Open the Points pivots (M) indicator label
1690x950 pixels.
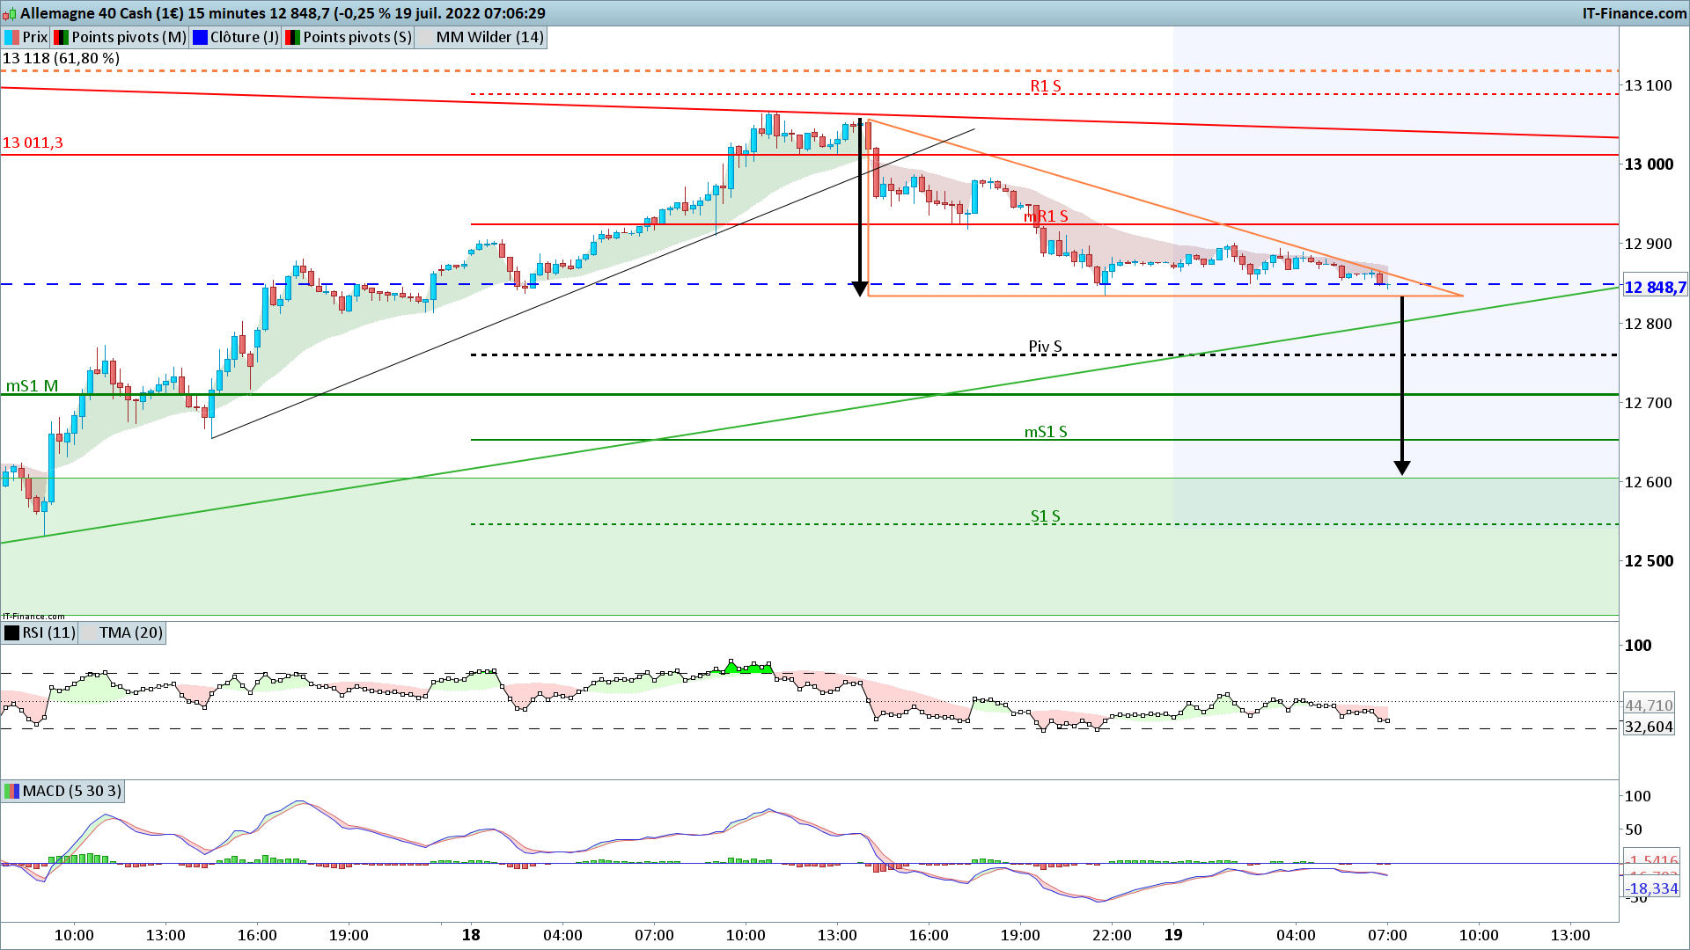tap(129, 37)
